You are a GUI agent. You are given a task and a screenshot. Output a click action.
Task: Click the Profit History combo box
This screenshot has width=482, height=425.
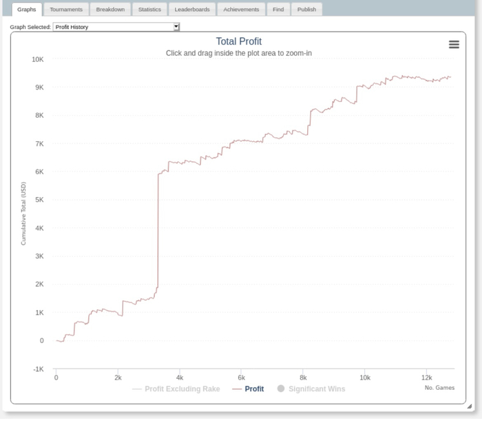click(116, 27)
